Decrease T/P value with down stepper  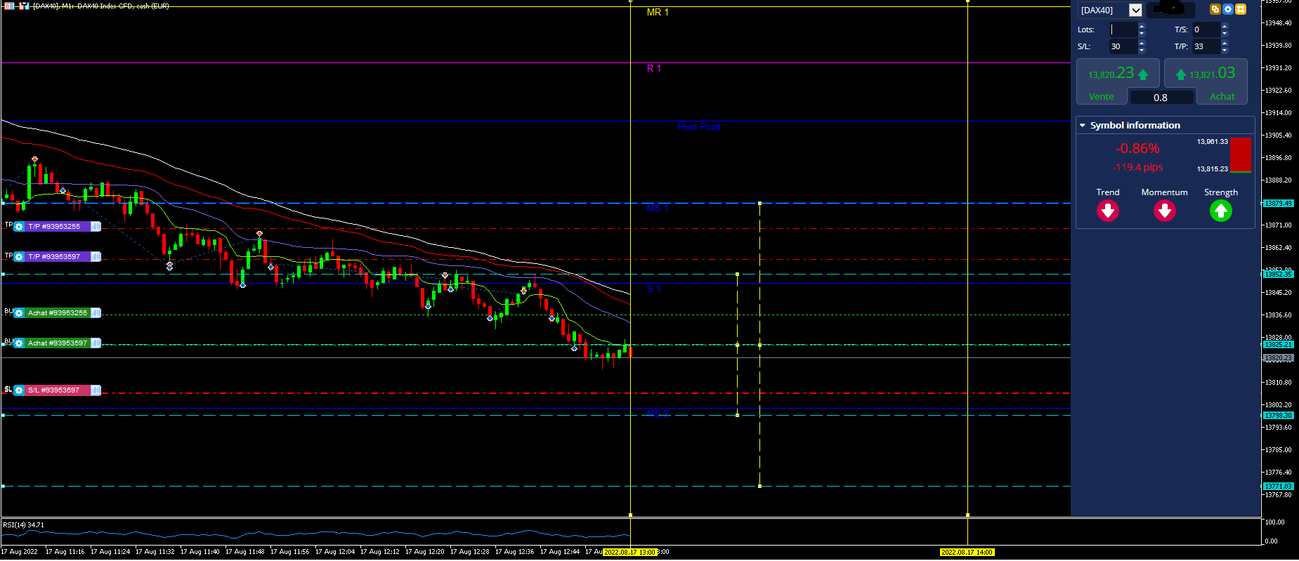tap(1225, 50)
